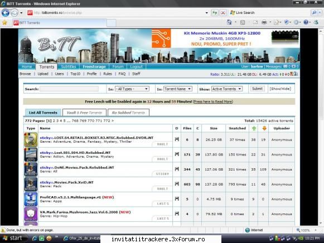Image resolution: width=324 pixels, height=243 pixels.
Task: Open the Users submenu link
Action: (59, 74)
